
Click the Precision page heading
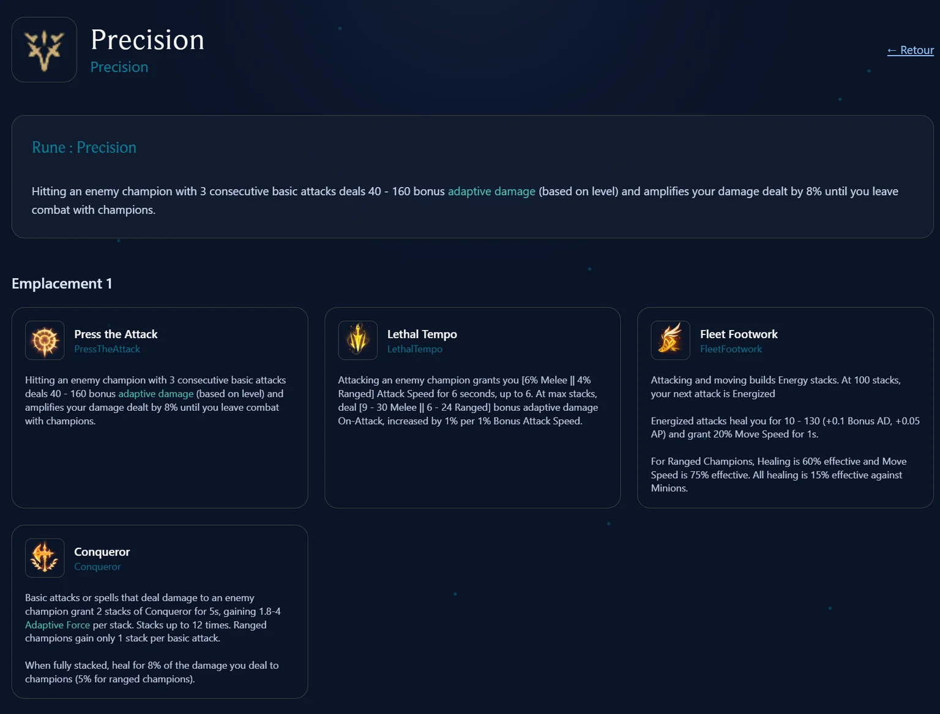[147, 40]
